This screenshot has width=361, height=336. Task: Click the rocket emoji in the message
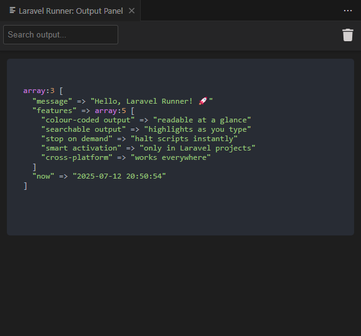click(x=203, y=101)
